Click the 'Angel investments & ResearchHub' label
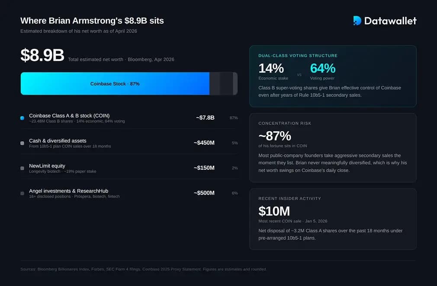 coord(68,191)
